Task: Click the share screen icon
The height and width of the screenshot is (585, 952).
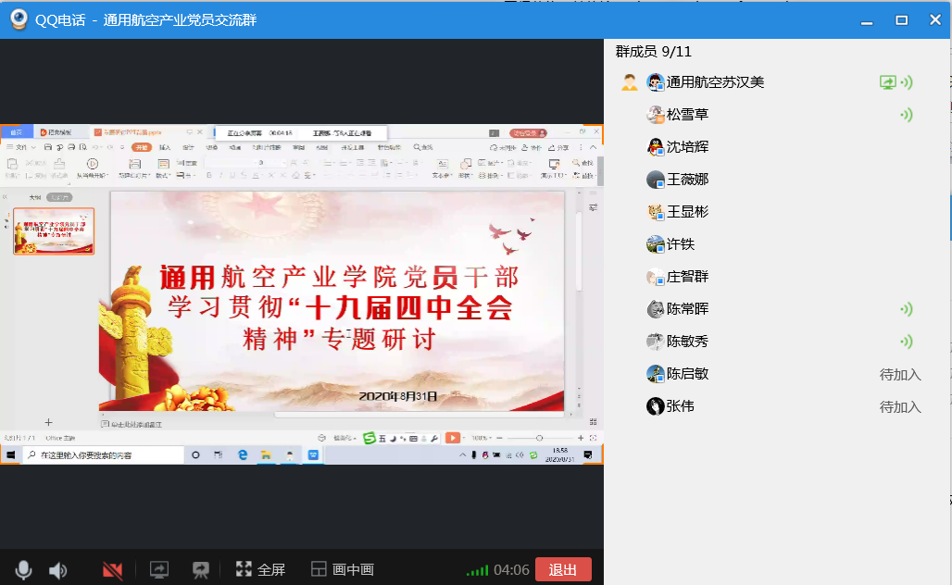Action: (x=158, y=569)
